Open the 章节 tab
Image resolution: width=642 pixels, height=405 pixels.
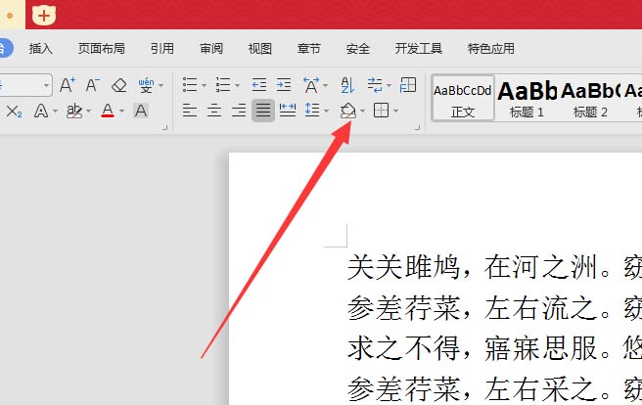pos(308,49)
